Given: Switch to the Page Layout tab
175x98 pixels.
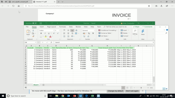Looking at the screenshot, I should (51, 27).
